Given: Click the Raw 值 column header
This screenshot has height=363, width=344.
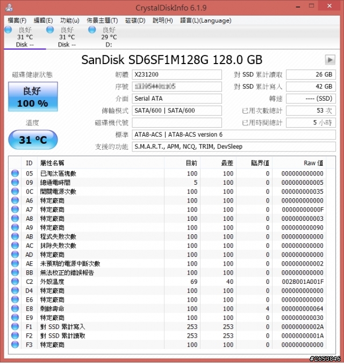Looking at the screenshot, I should (299, 163).
